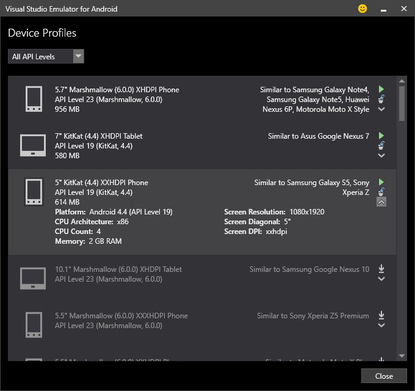Expand details of 10.1" Marshmallow XHDPI Tablet
This screenshot has width=415, height=391.
pyautogui.click(x=381, y=279)
